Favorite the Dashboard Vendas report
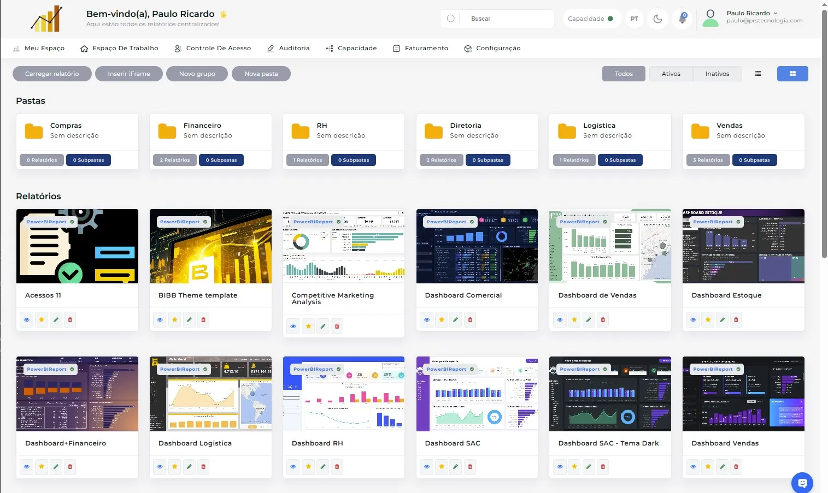This screenshot has width=828, height=493. tap(708, 467)
